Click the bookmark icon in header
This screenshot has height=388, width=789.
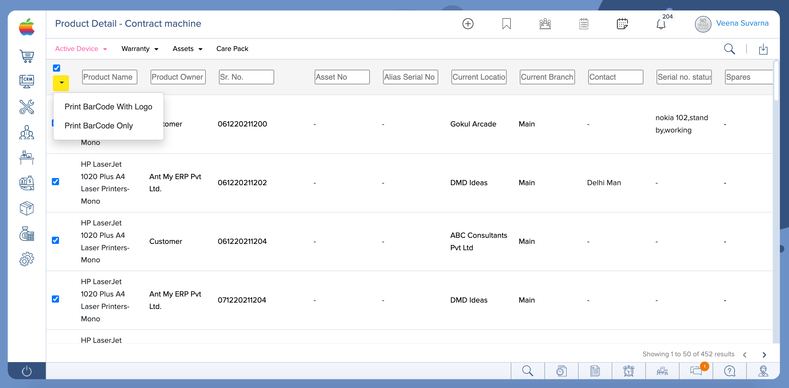(x=506, y=24)
